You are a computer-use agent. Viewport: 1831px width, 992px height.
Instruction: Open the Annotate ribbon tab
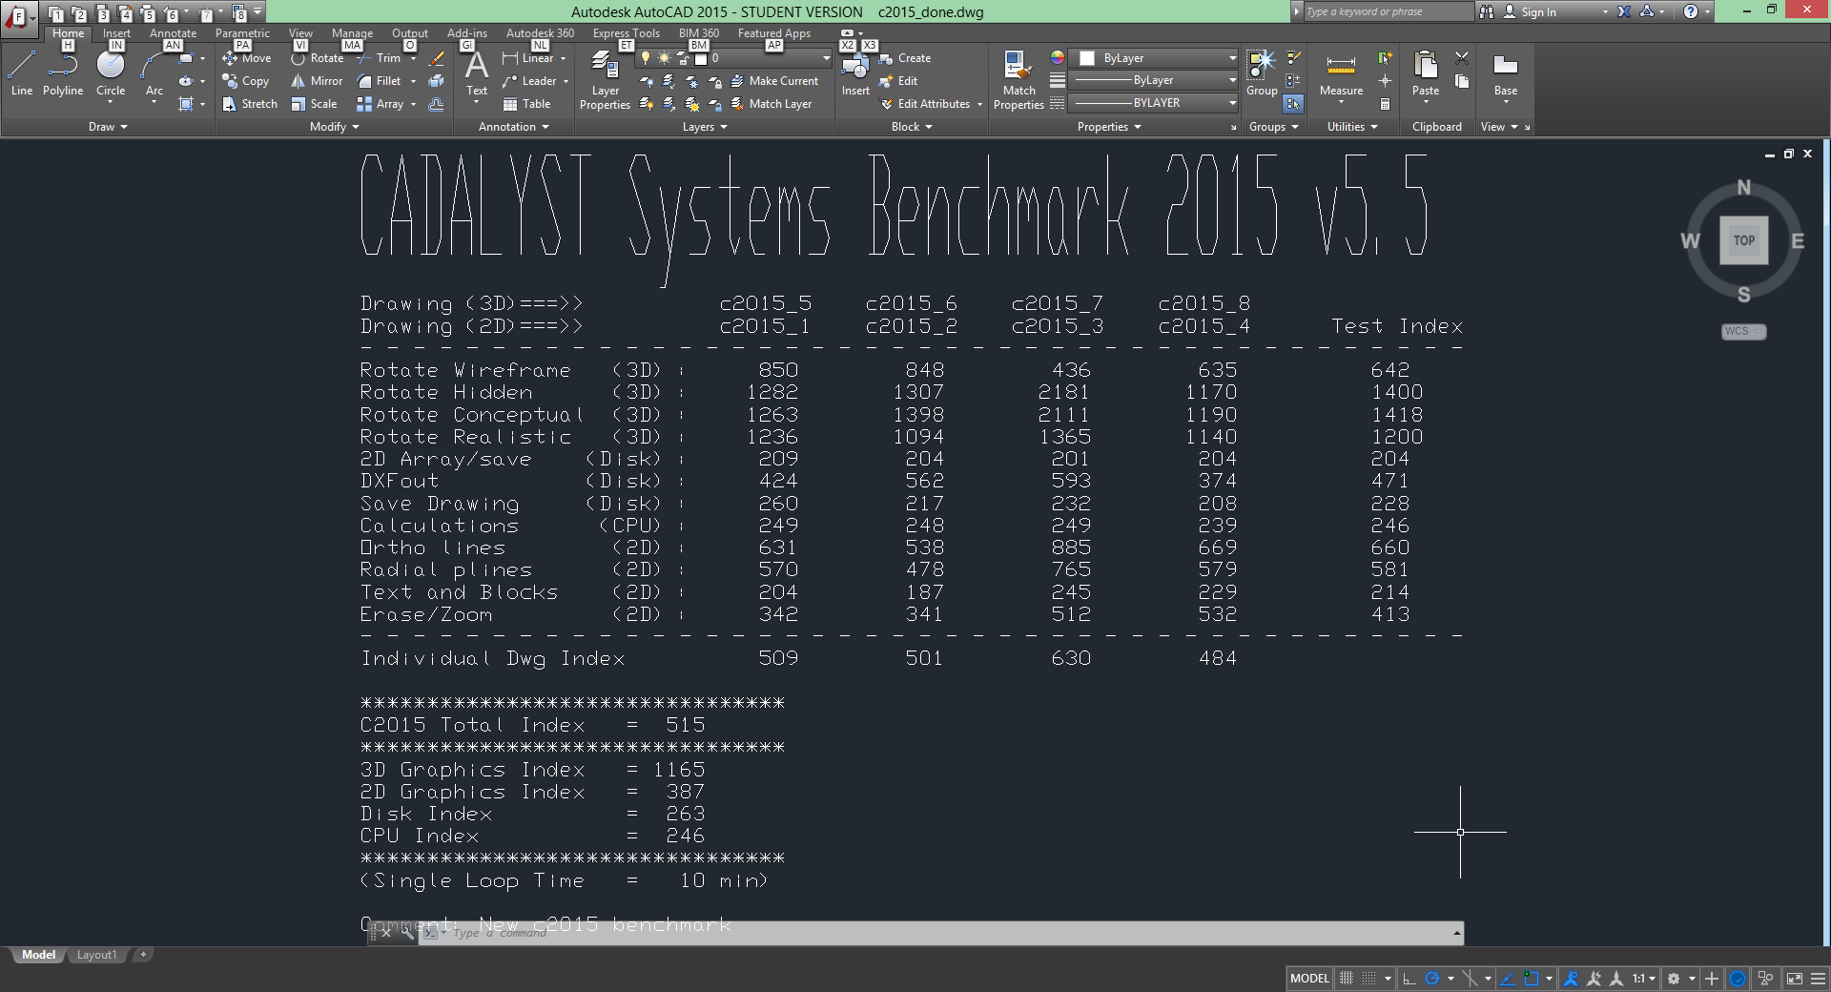(x=173, y=33)
